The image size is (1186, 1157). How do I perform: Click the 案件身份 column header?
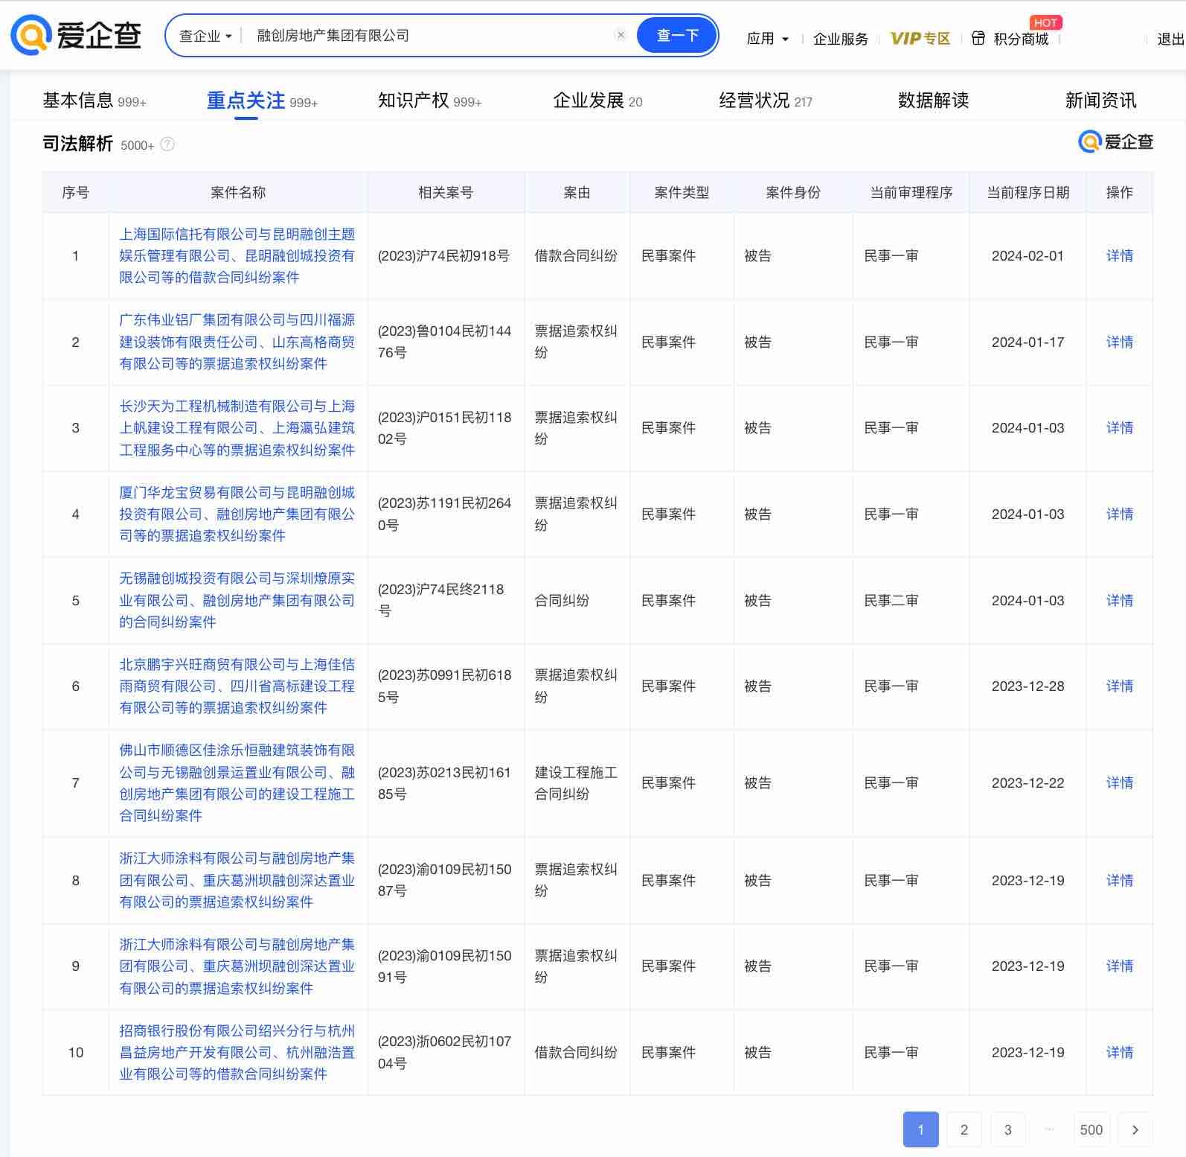click(x=793, y=192)
